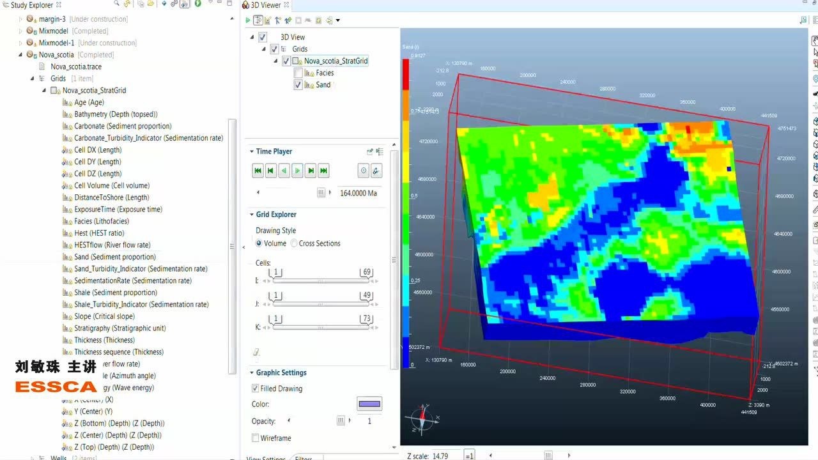Collapse the Grid Explorer section
This screenshot has height=460, width=818.
click(252, 215)
